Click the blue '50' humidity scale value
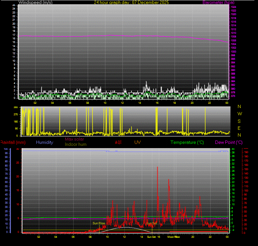Screen dimensions: 258x246 click(x=6, y=190)
